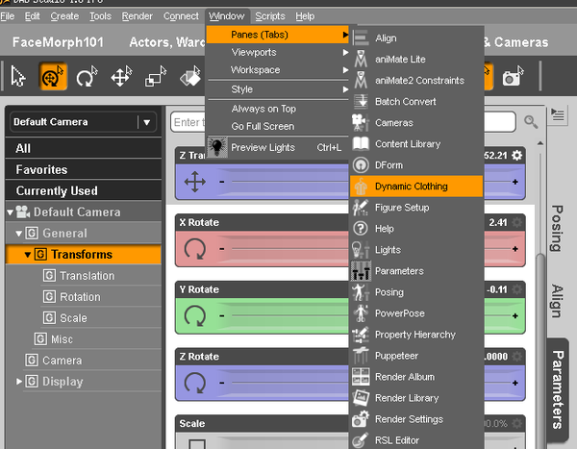Click the Align pane icon in submenu
Viewport: 577px width, 449px height.
(x=361, y=37)
